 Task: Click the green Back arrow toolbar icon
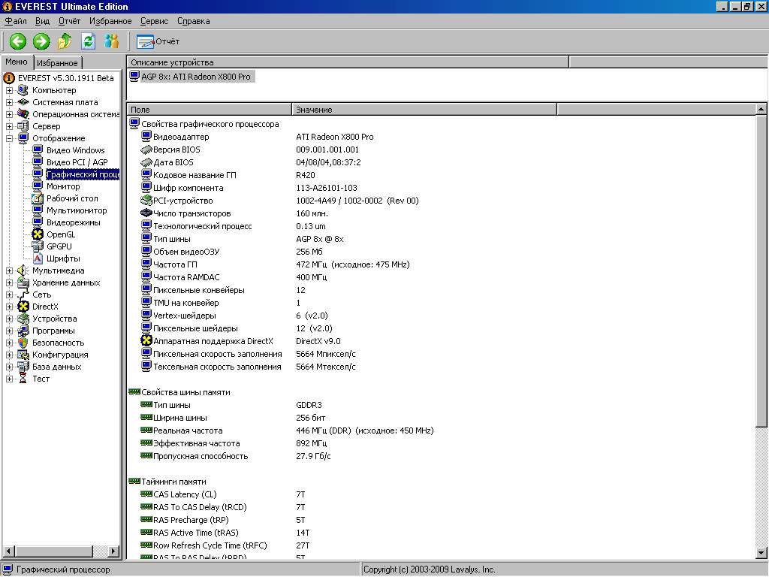click(x=18, y=41)
